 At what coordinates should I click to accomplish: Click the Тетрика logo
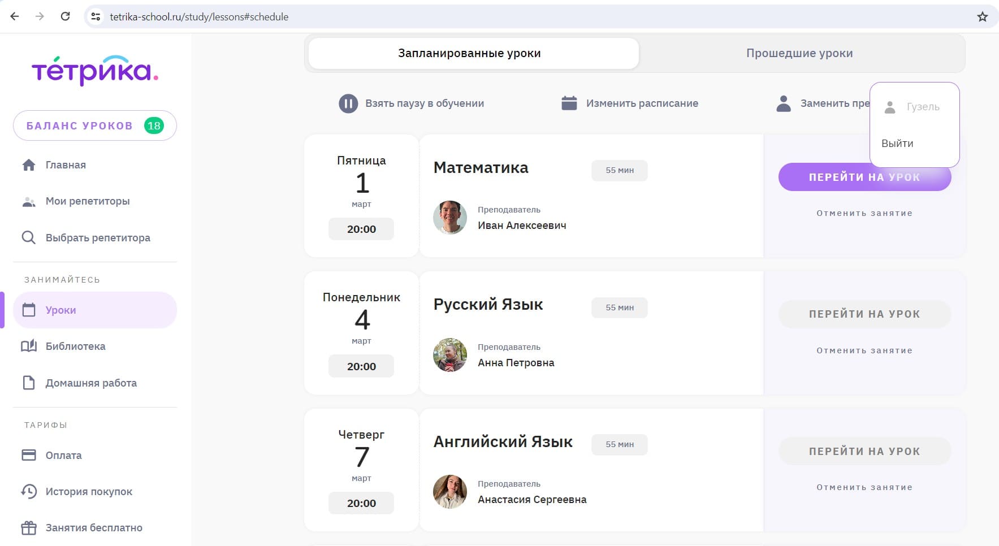pos(95,71)
